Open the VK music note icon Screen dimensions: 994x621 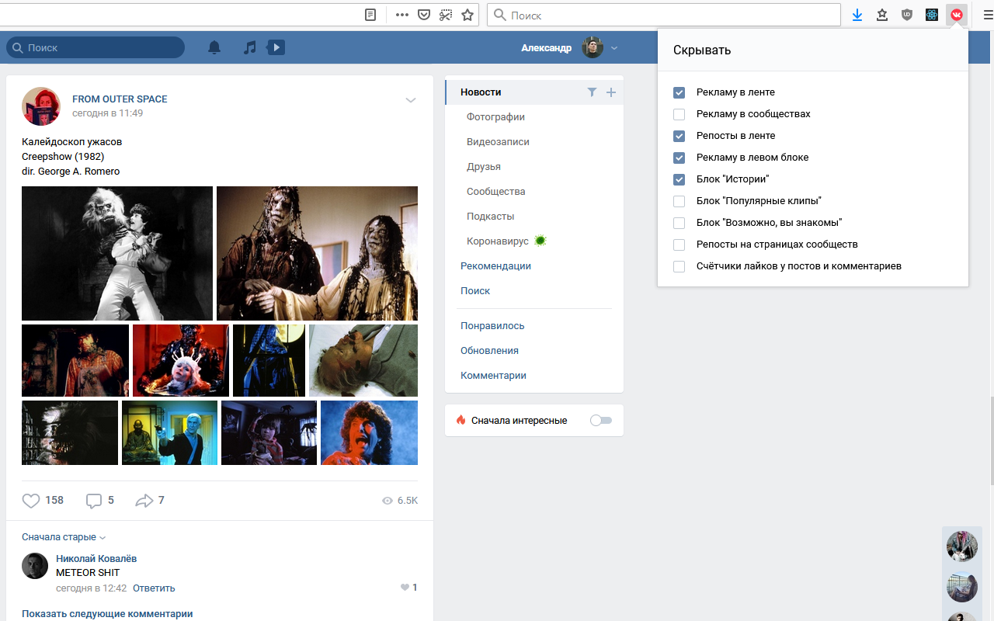point(249,47)
